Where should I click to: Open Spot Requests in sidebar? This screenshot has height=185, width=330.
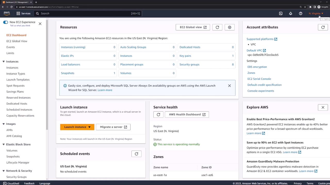pyautogui.click(x=15, y=86)
